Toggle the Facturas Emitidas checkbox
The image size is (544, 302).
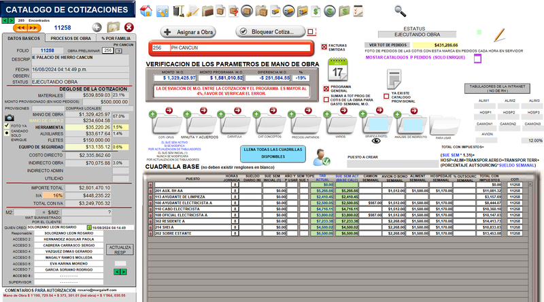click(x=324, y=47)
